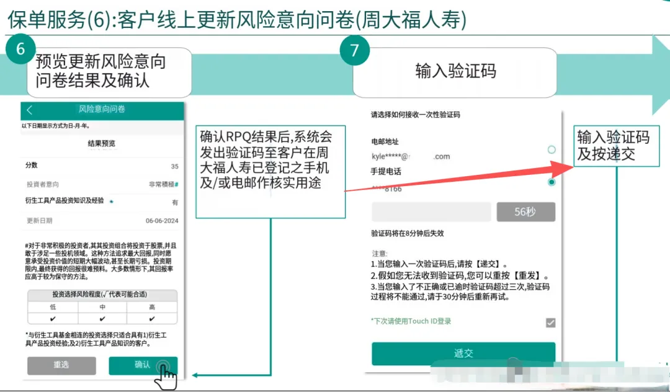The width and height of the screenshot is (670, 392).
Task: Click the checkmark under 高 column
Action: [152, 319]
